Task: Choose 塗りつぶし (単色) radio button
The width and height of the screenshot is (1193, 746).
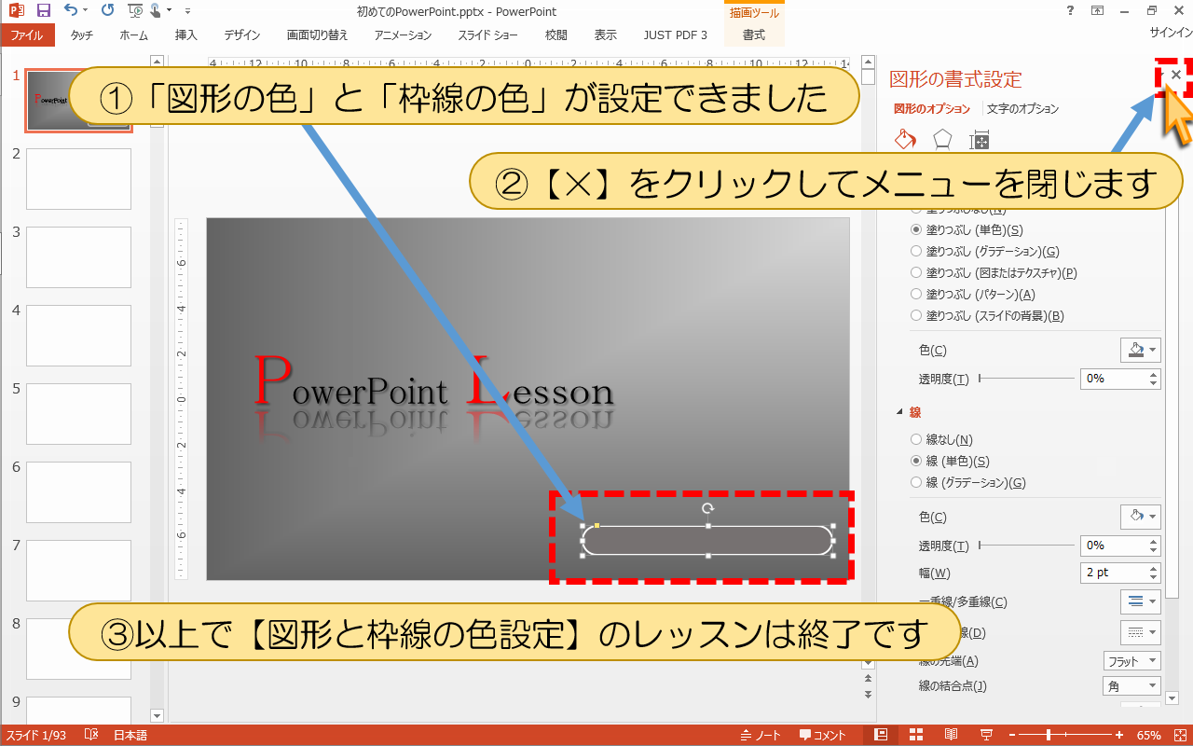Action: [916, 229]
